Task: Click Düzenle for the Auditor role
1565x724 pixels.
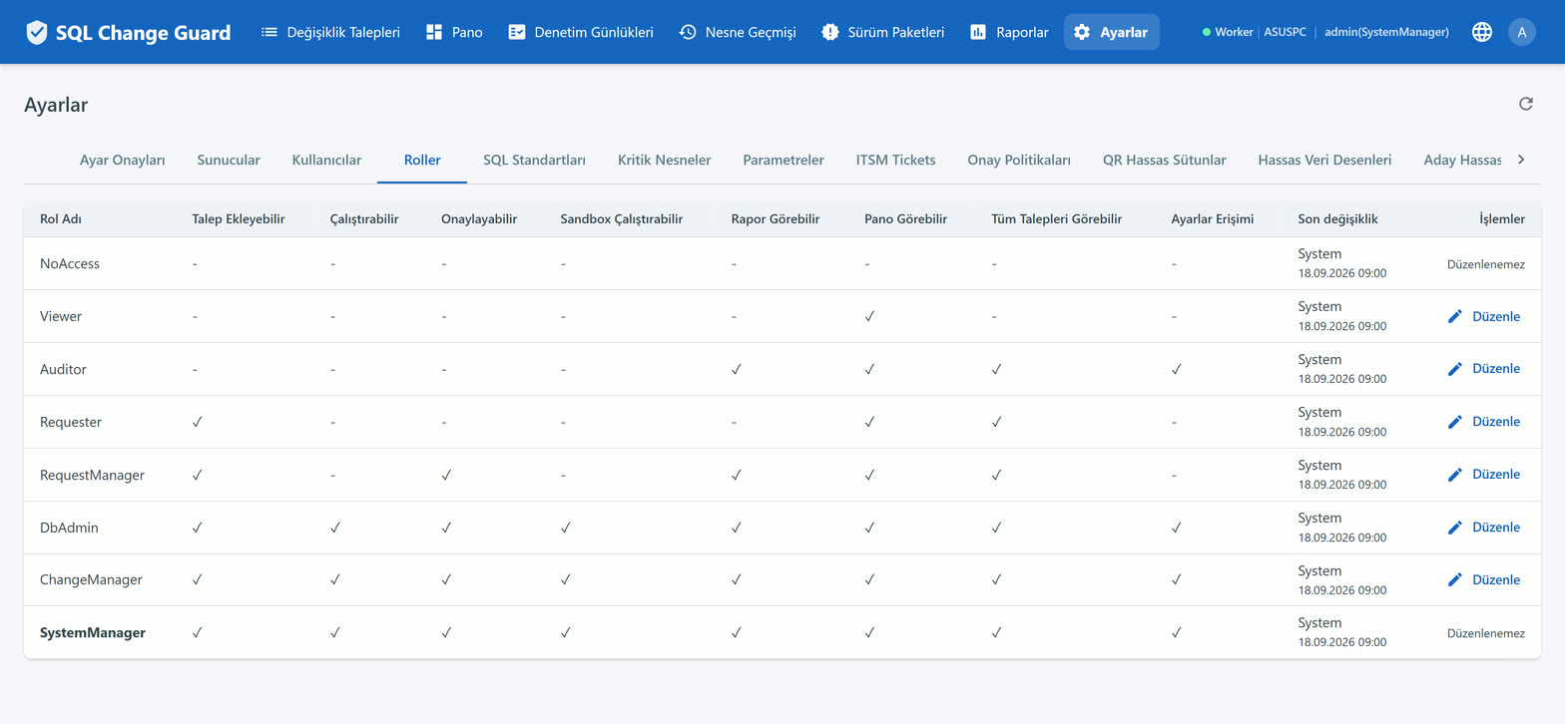Action: (x=1483, y=369)
